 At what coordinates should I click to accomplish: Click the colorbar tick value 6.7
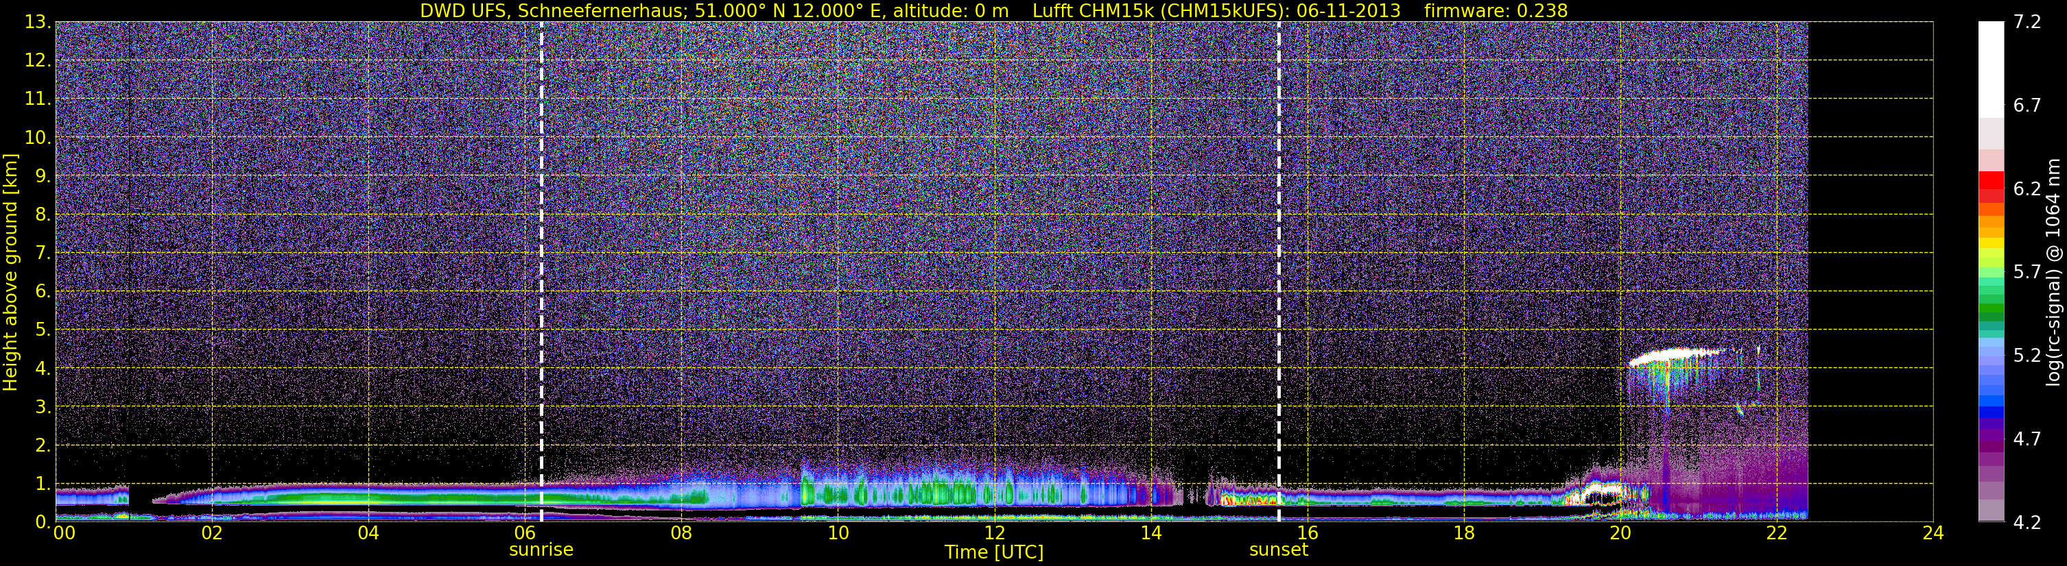tap(2027, 105)
